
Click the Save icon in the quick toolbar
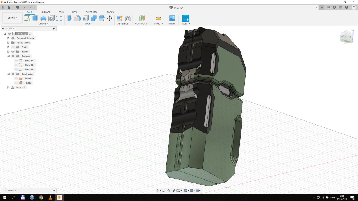[x=18, y=7]
